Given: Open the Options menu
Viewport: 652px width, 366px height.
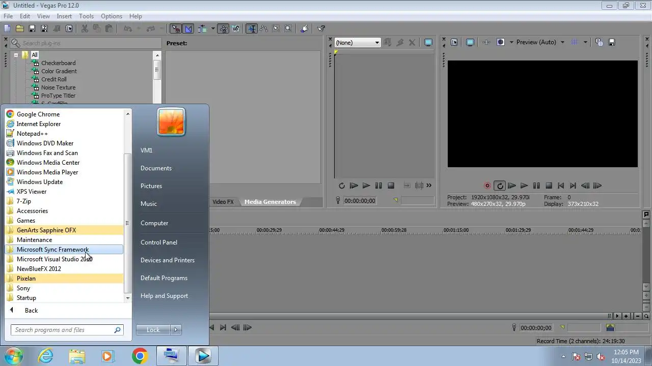Looking at the screenshot, I should (111, 16).
